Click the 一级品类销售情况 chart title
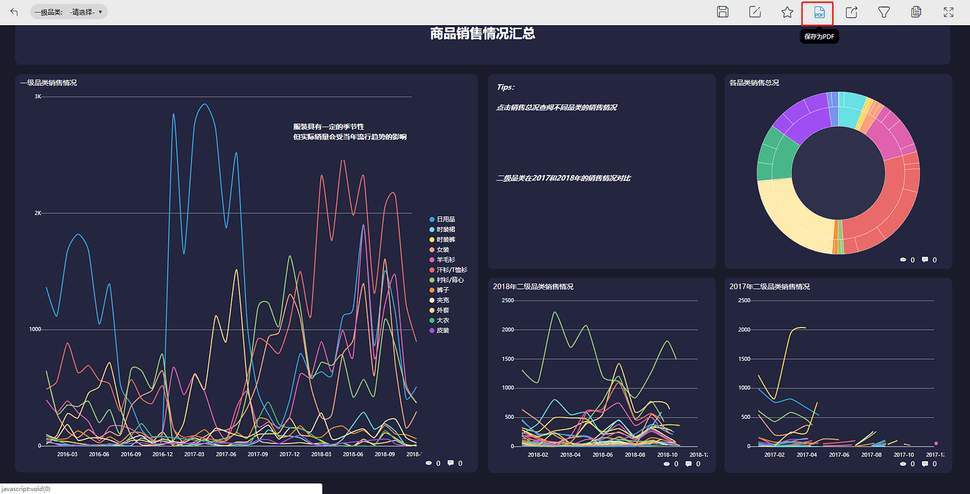This screenshot has width=970, height=494. pos(49,83)
